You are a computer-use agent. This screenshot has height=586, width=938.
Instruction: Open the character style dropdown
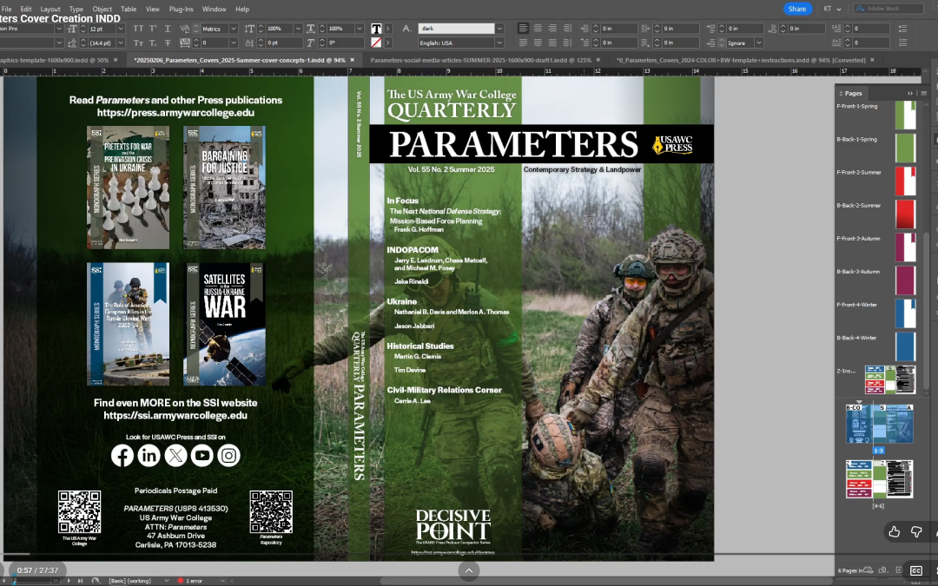(x=499, y=28)
